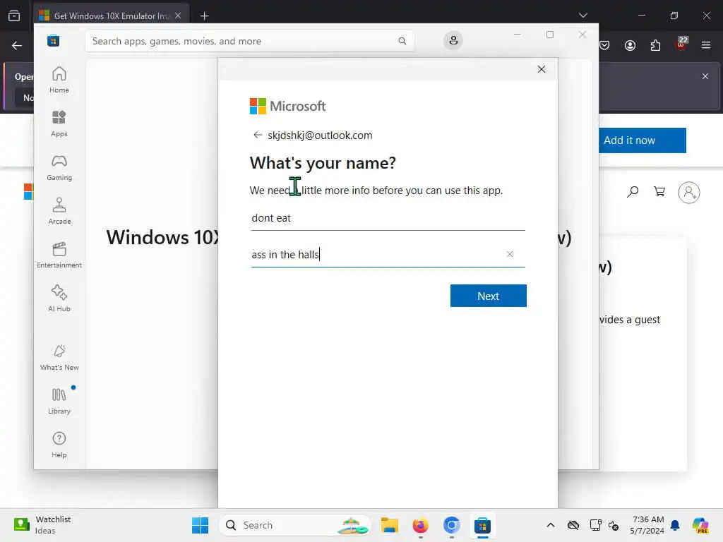
Task: Clear the last name field text
Action: pos(510,254)
